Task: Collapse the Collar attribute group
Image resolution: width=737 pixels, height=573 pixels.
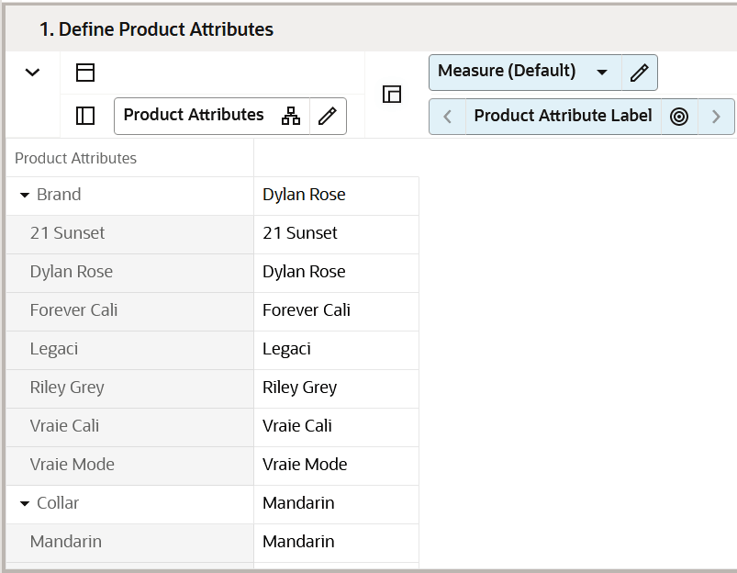Action: click(x=26, y=503)
